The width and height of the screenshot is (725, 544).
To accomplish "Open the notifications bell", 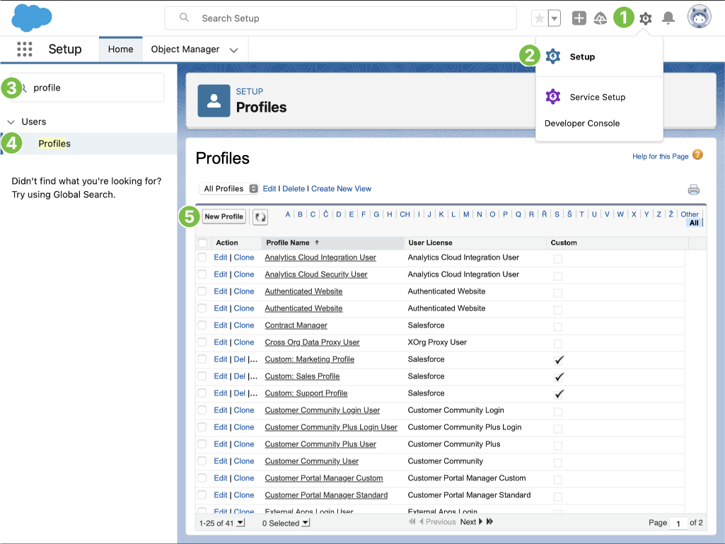I will [668, 18].
